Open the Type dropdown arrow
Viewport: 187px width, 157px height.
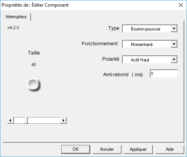point(174,29)
